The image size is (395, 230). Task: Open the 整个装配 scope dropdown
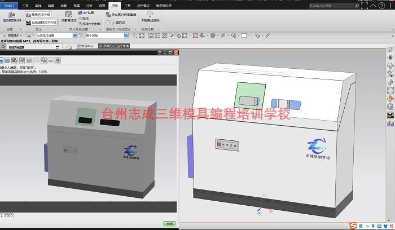pyautogui.click(x=126, y=35)
